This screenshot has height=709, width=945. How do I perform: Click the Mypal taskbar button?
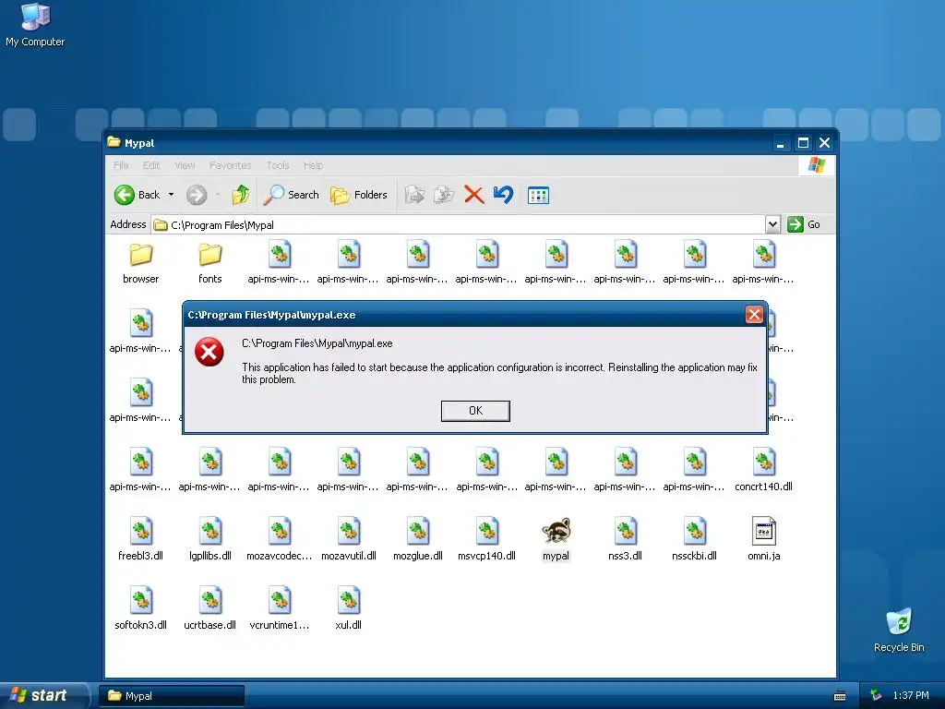point(173,696)
